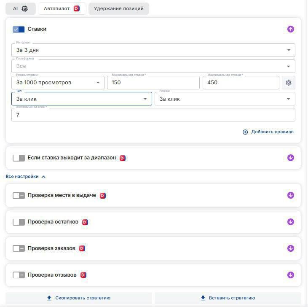Disable the Ставки toggle switch
Screen dimensions: 308x307
pyautogui.click(x=19, y=29)
